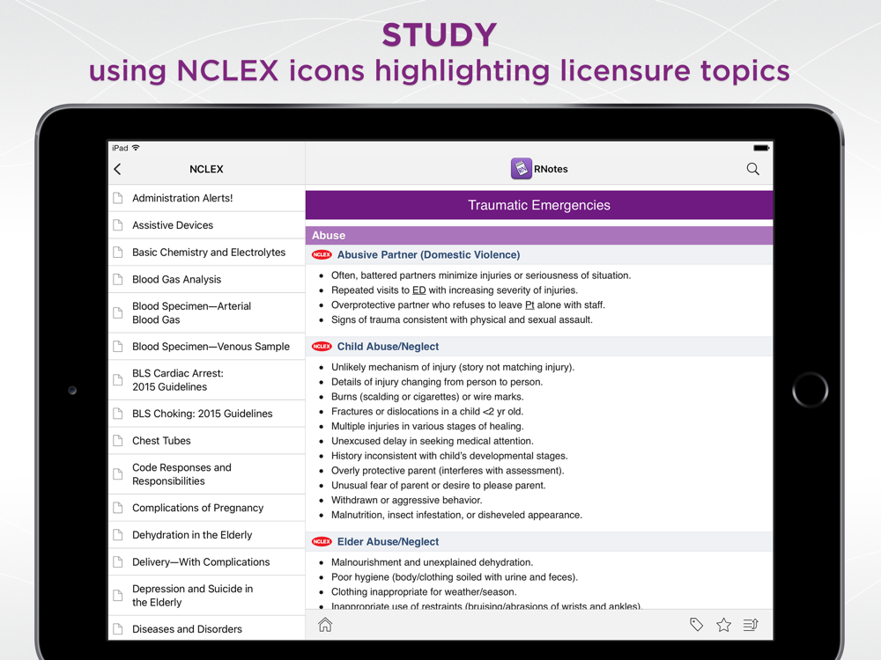Select BLS Cardiac Arrest: 2015 Guidelines
881x660 pixels.
207,380
